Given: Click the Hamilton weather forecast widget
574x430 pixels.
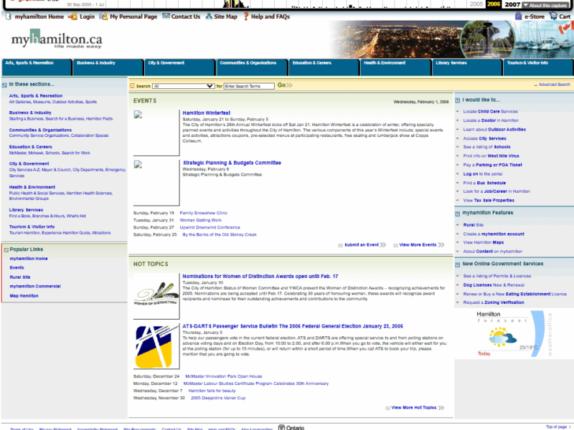Looking at the screenshot, I should tap(514, 333).
